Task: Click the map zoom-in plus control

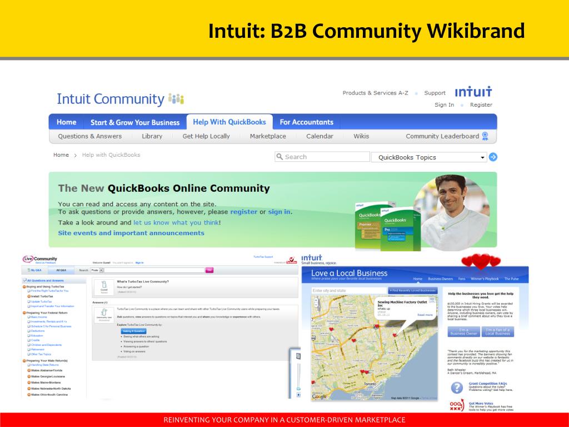Action: [x=316, y=301]
